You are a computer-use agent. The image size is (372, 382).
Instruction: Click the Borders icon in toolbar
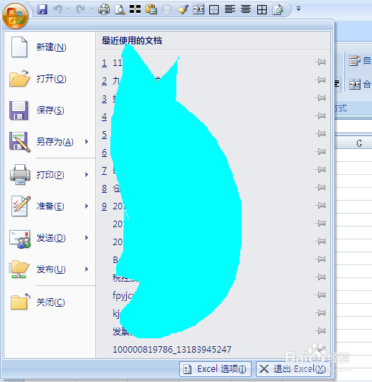(214, 9)
